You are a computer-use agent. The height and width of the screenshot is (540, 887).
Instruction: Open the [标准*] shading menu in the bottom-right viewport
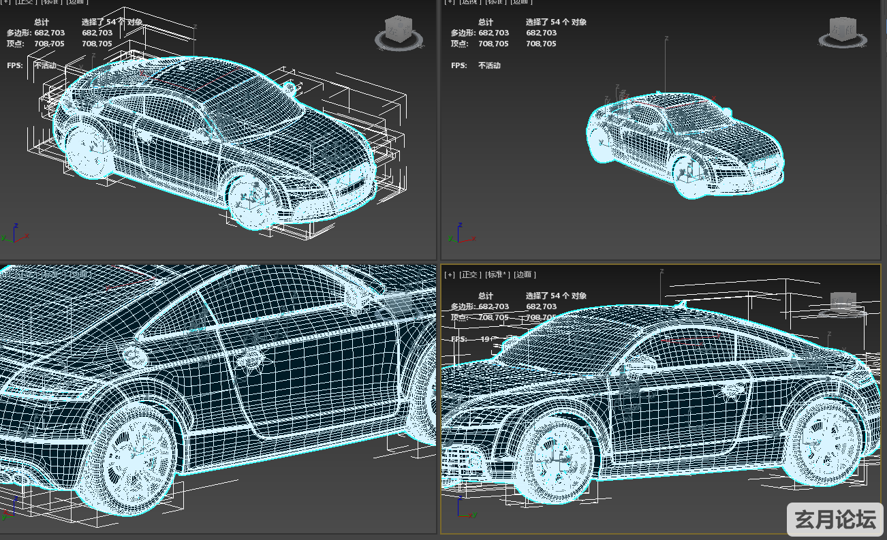coord(497,274)
